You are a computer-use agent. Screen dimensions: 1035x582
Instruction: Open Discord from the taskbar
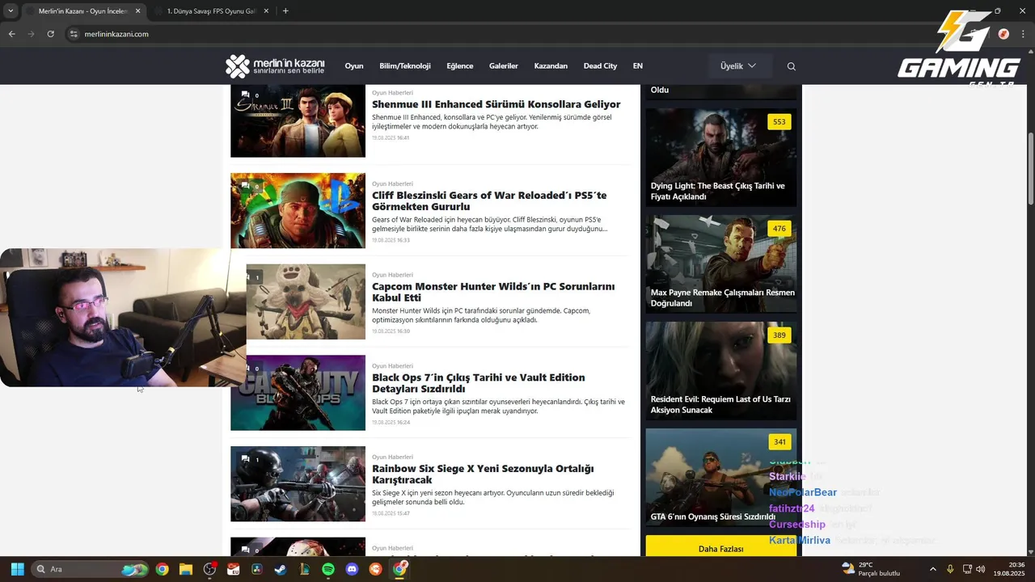pos(352,569)
